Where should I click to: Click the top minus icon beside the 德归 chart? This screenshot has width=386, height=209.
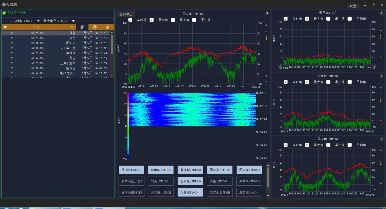[x=381, y=31]
